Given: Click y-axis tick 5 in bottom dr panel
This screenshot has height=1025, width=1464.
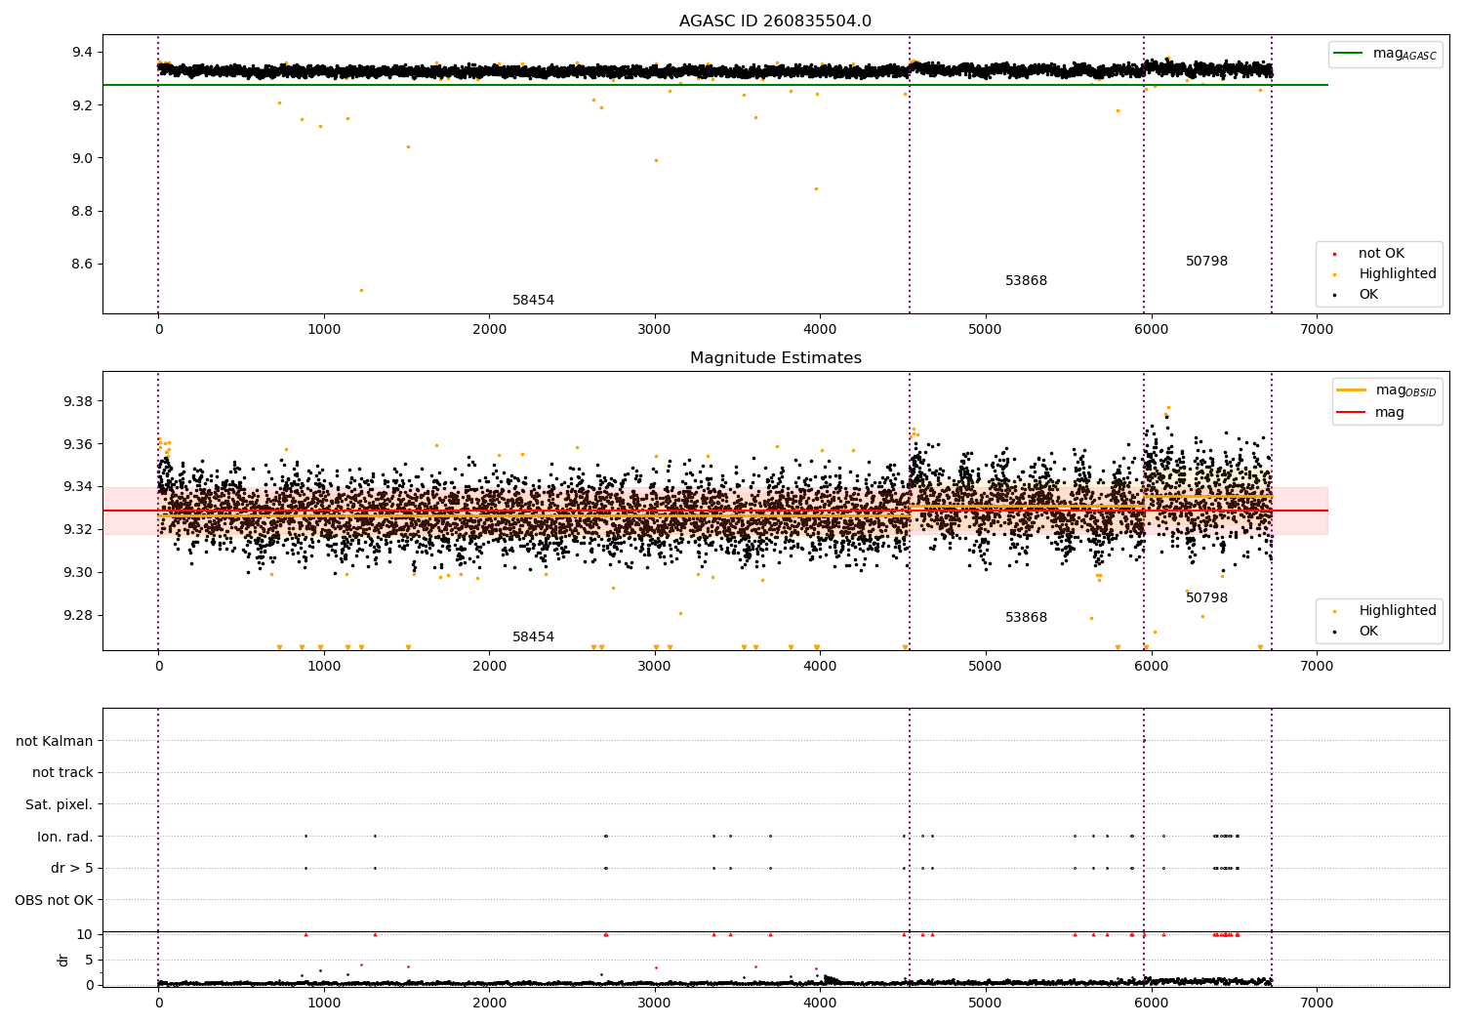Looking at the screenshot, I should (x=89, y=960).
